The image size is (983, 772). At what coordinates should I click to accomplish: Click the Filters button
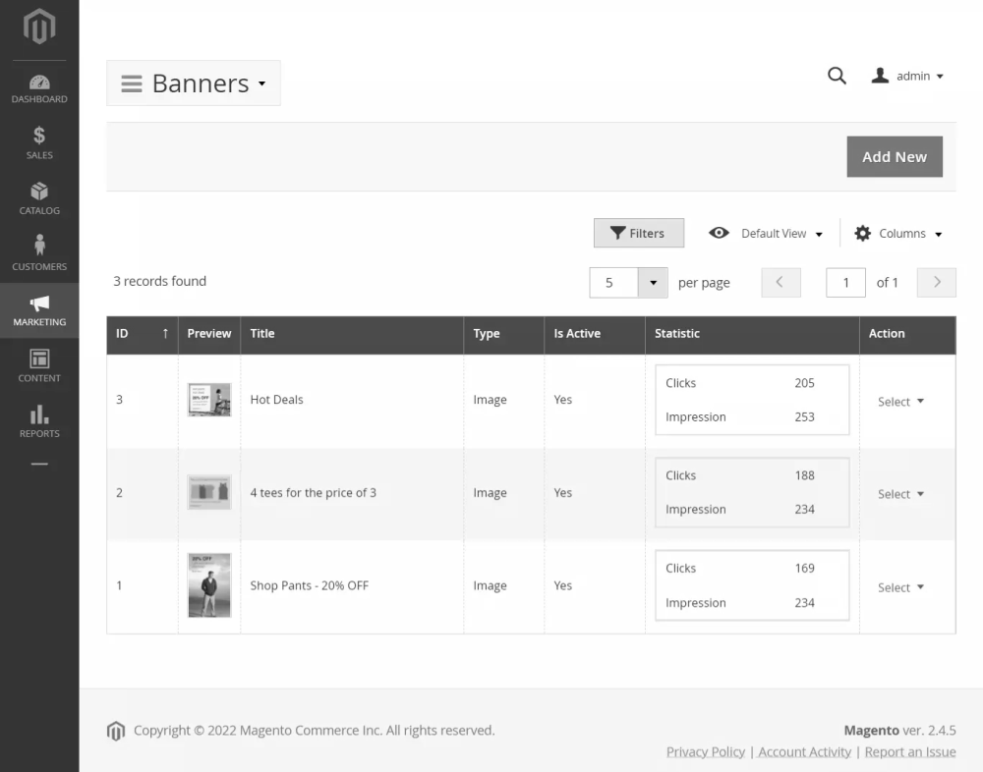[x=638, y=234]
